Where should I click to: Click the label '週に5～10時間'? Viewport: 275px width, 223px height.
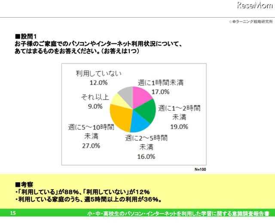tap(91, 127)
